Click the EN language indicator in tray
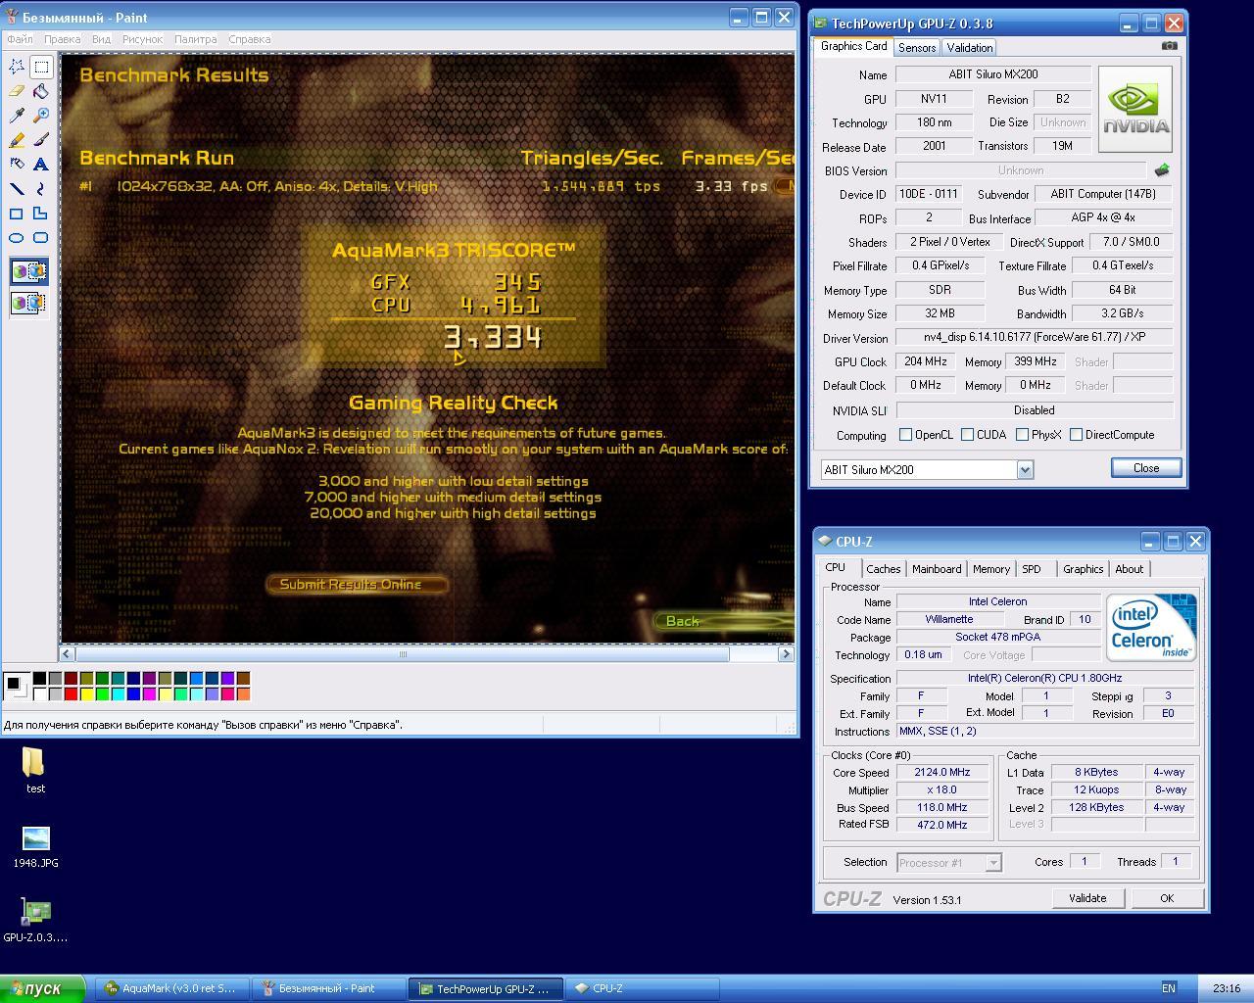 coord(1169,988)
